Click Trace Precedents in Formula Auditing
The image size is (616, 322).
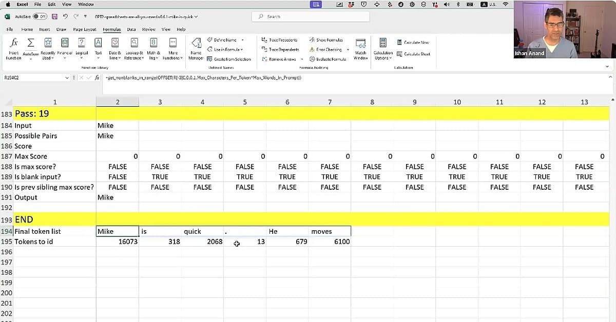point(280,40)
